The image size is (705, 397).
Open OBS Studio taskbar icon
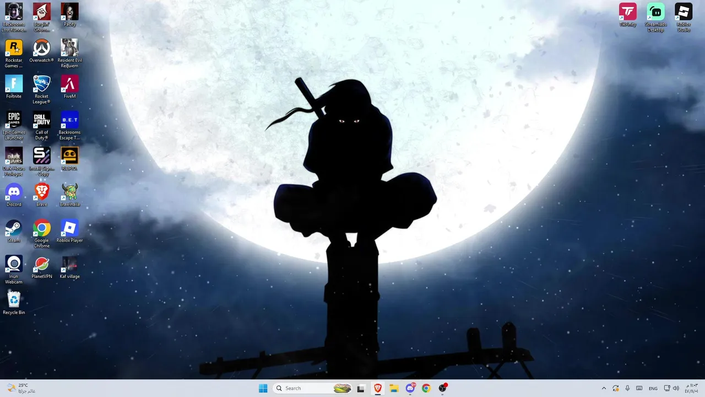442,388
